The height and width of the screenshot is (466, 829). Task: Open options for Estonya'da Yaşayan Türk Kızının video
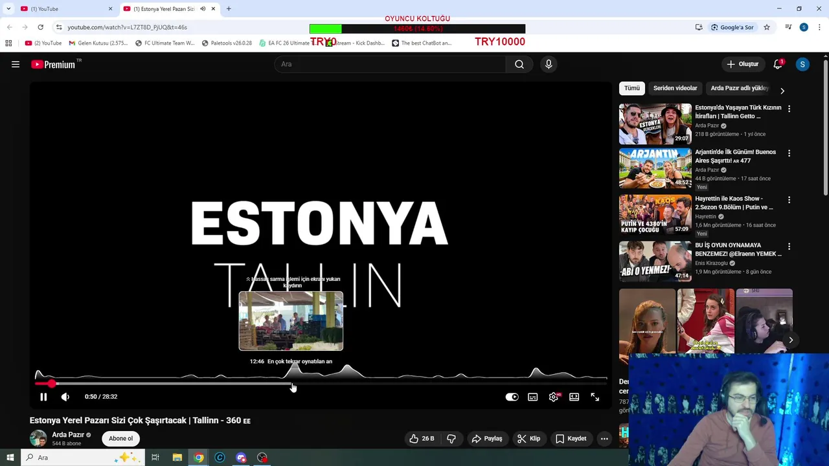tap(789, 109)
